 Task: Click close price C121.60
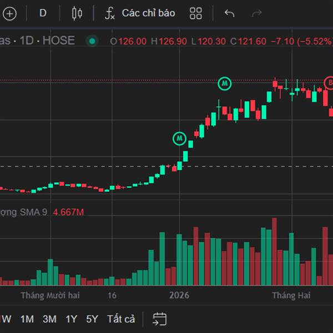pos(248,41)
